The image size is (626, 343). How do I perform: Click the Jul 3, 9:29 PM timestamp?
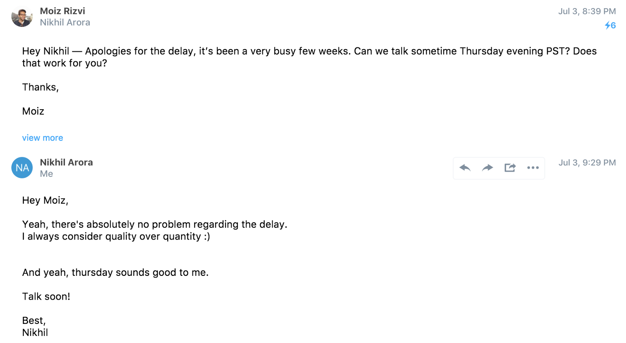[x=587, y=163]
